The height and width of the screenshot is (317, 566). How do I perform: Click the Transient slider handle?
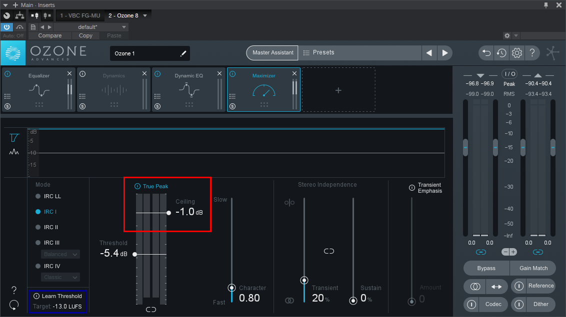click(304, 280)
